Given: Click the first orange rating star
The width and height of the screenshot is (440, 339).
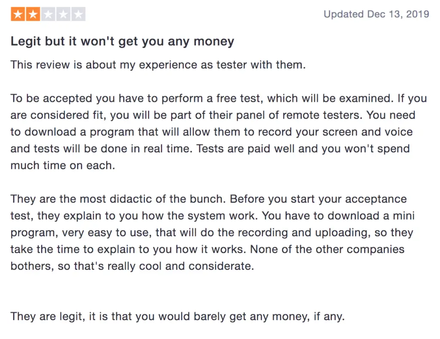Looking at the screenshot, I should click(18, 14).
